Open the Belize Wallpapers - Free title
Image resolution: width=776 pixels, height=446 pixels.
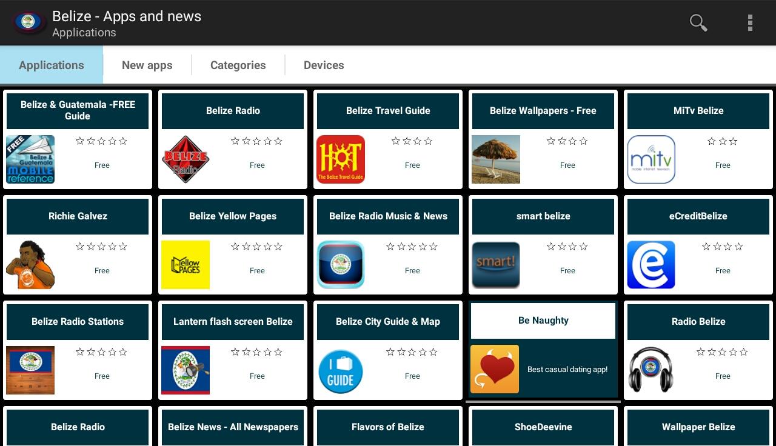pyautogui.click(x=543, y=110)
